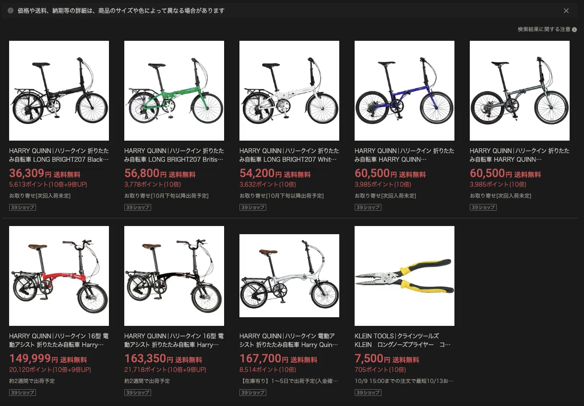Screen dimensions: 584x406
Task: Click the 39ショップ badge under black bike
Action: [x=23, y=207]
